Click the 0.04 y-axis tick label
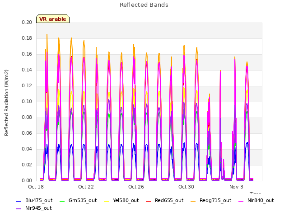This screenshot has height=217, width=289. pos(27,149)
